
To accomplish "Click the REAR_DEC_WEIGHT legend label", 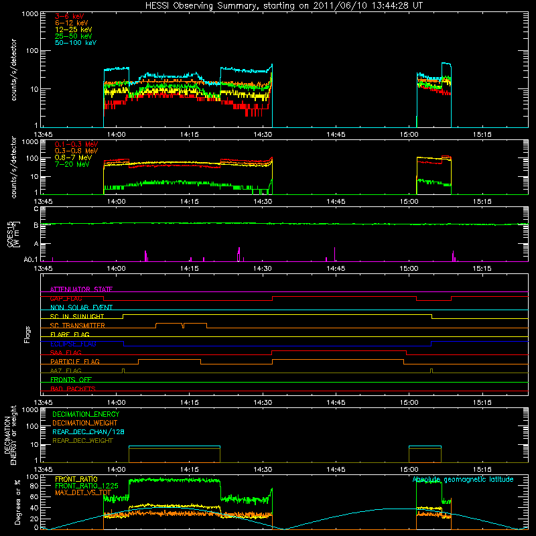I will (82, 441).
